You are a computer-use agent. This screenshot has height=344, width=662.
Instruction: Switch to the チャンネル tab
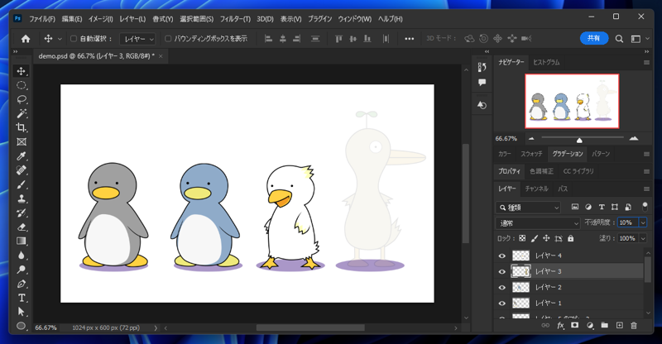point(536,189)
